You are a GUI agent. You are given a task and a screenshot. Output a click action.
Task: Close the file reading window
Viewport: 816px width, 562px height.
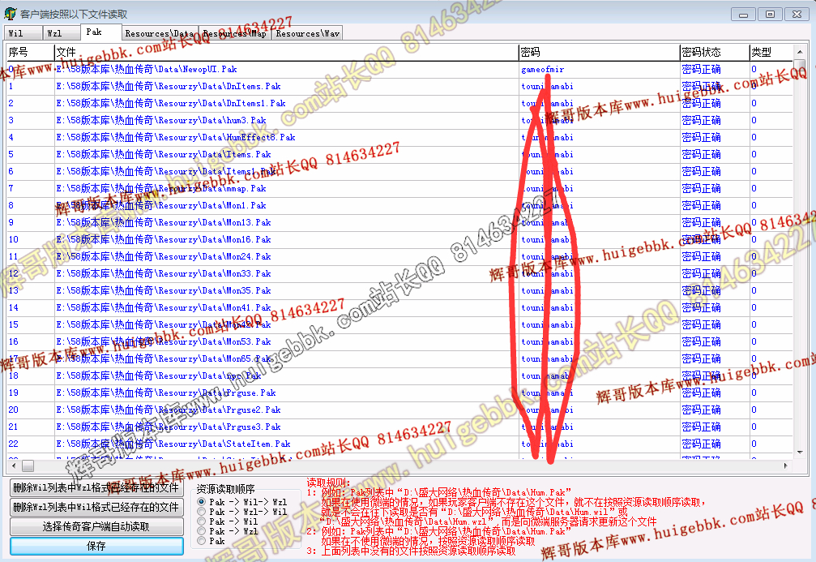pos(796,14)
